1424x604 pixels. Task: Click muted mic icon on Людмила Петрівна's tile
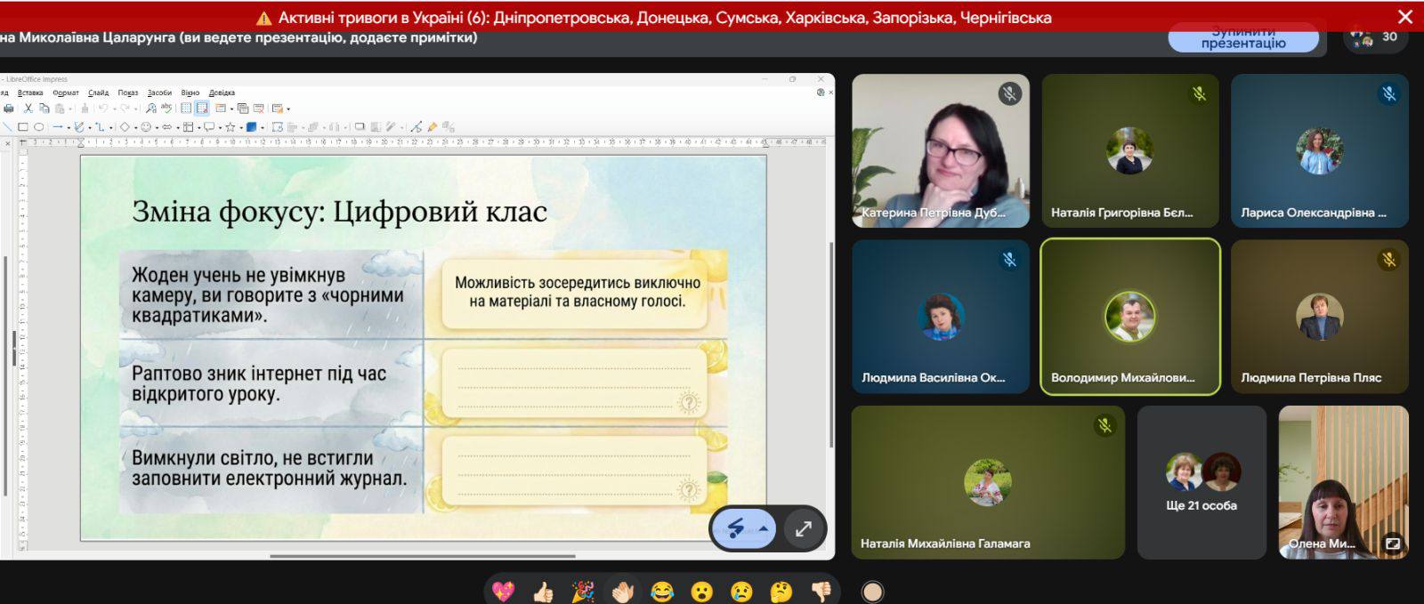pyautogui.click(x=1388, y=259)
